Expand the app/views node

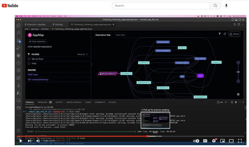(140, 63)
